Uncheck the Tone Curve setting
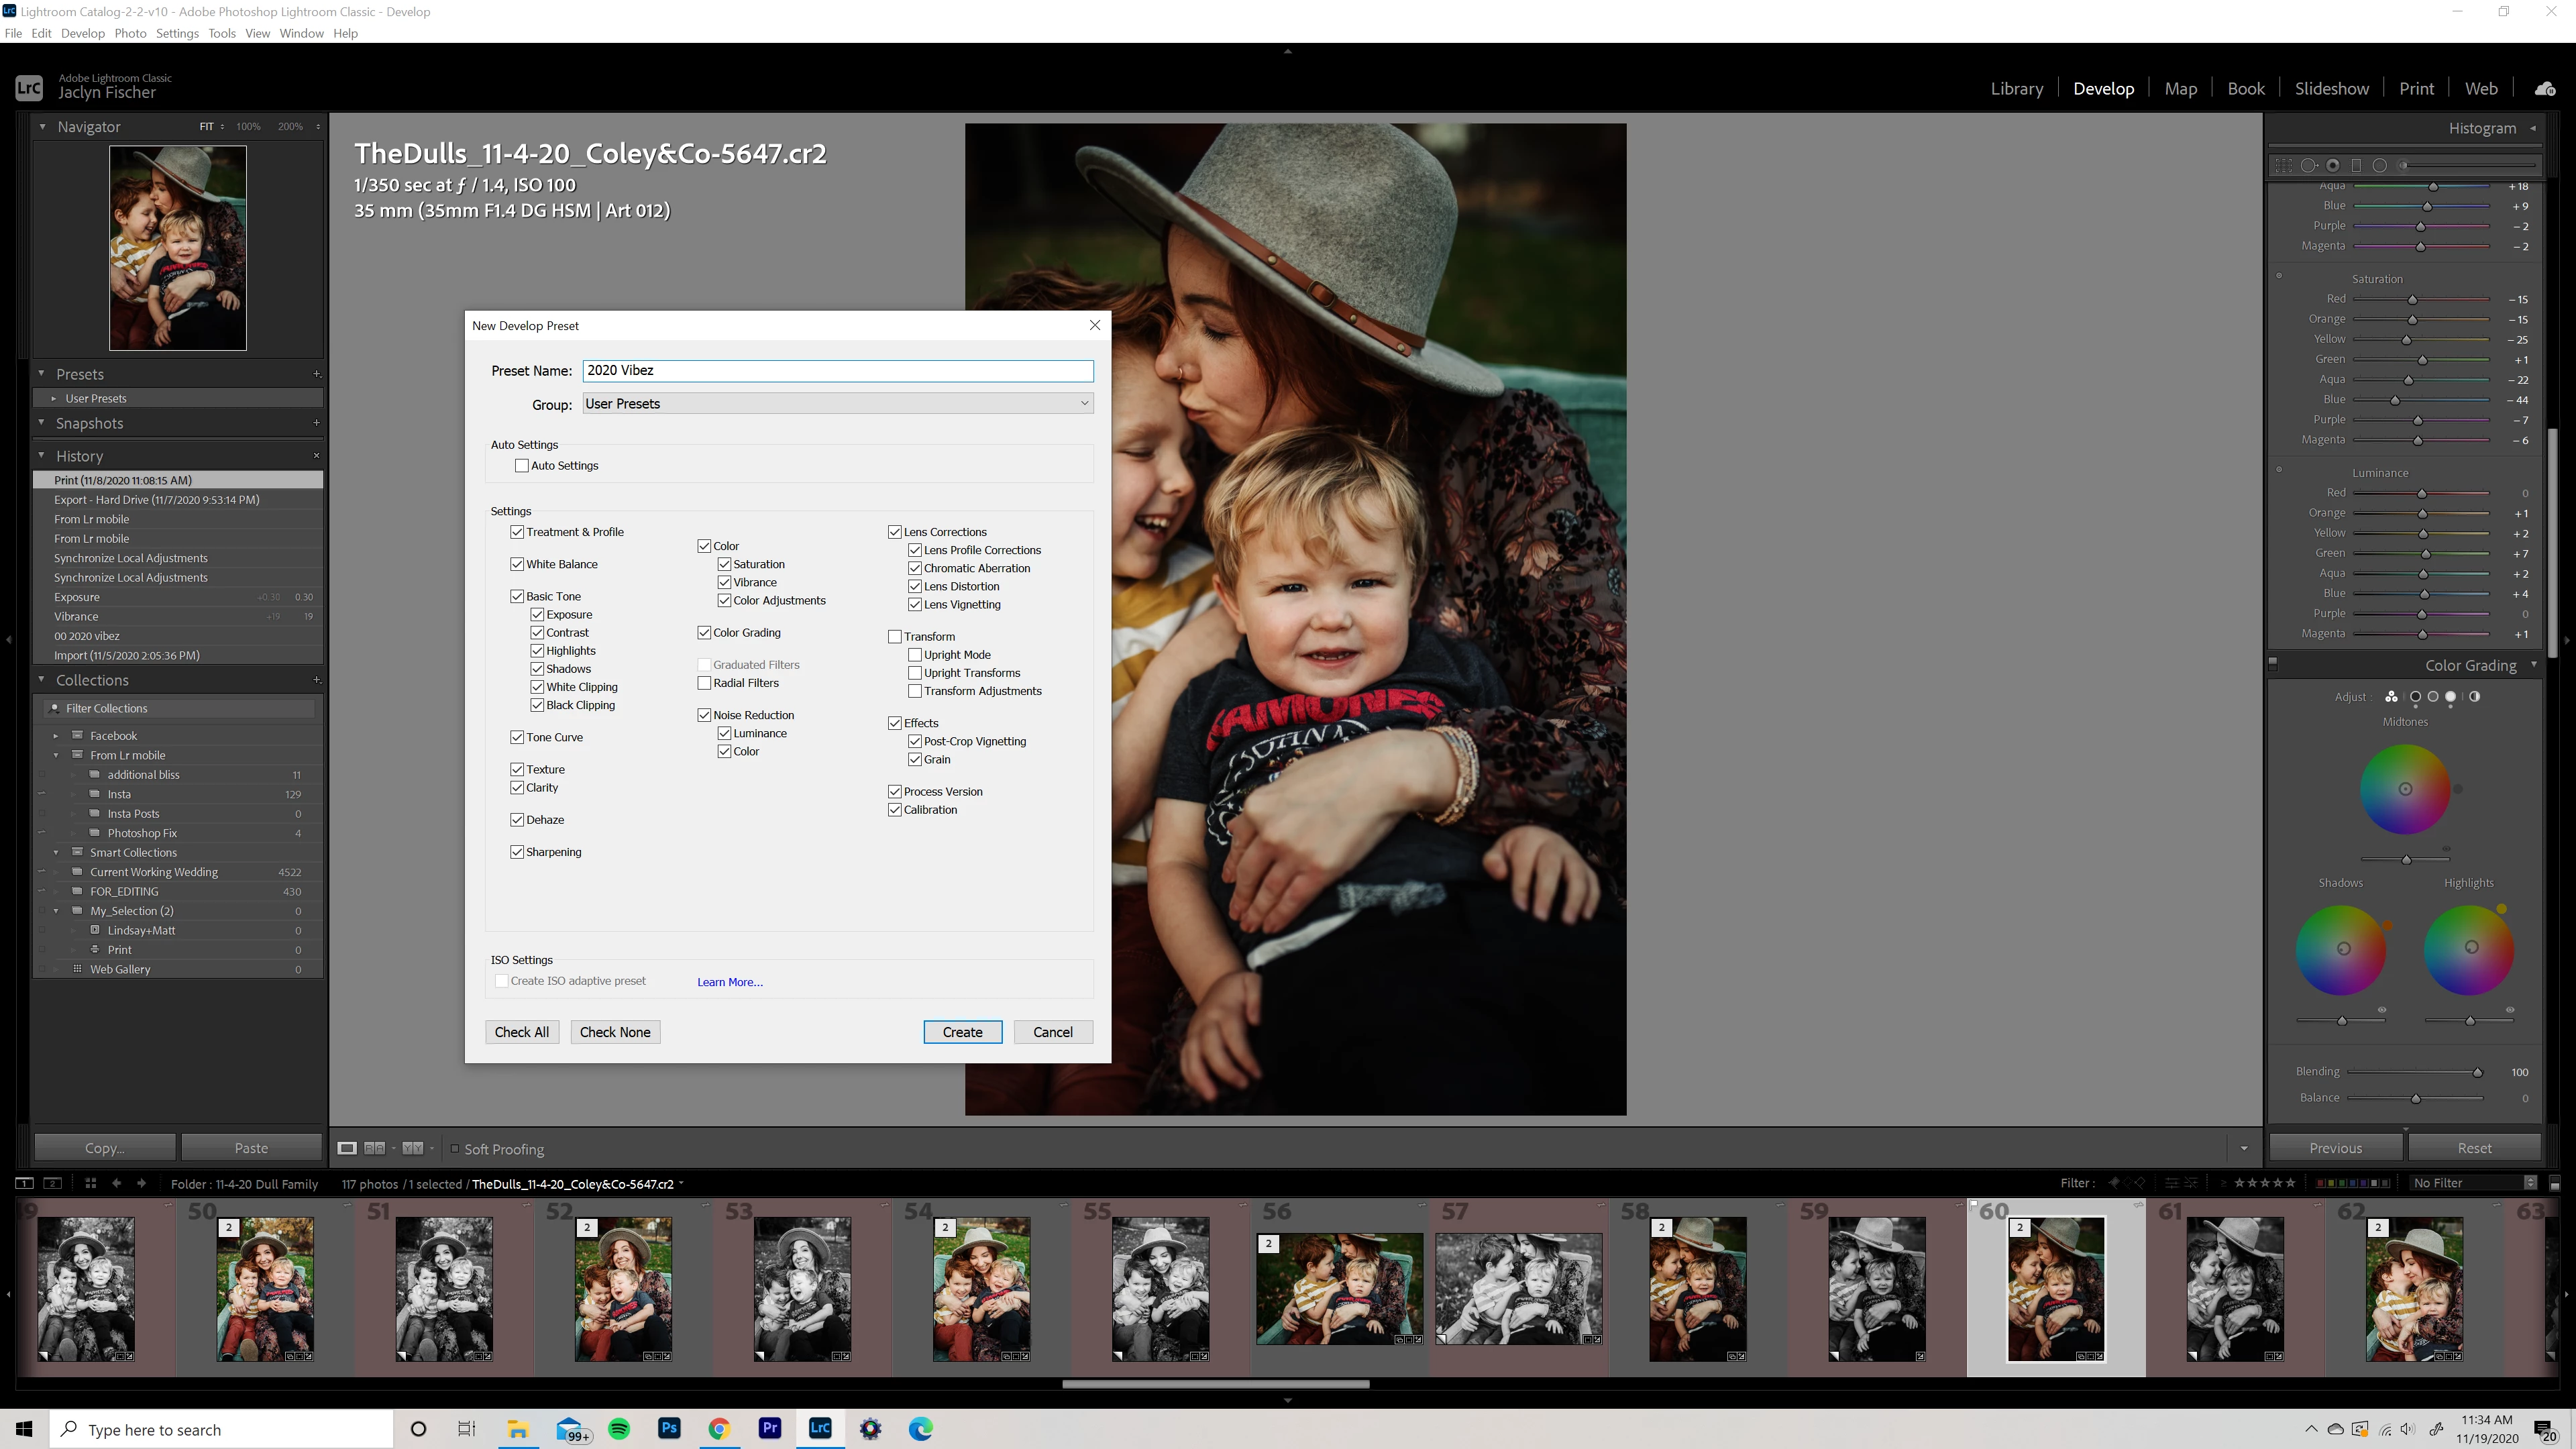 517,737
